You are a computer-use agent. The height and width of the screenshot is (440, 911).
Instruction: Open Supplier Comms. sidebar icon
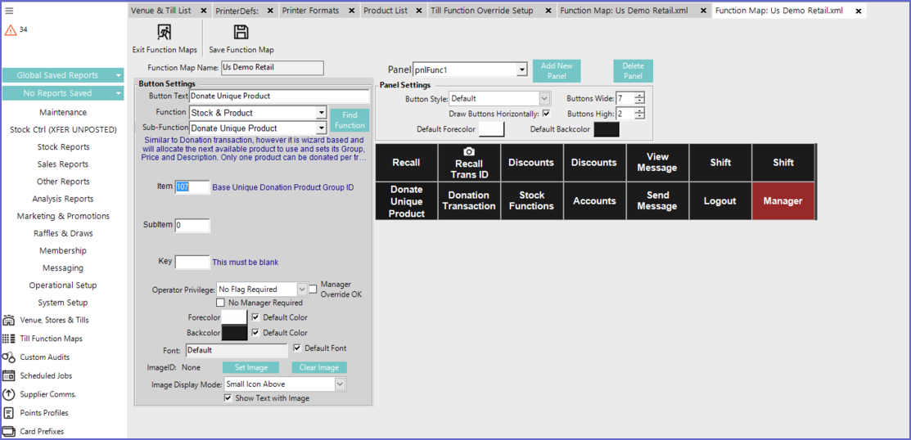click(9, 394)
